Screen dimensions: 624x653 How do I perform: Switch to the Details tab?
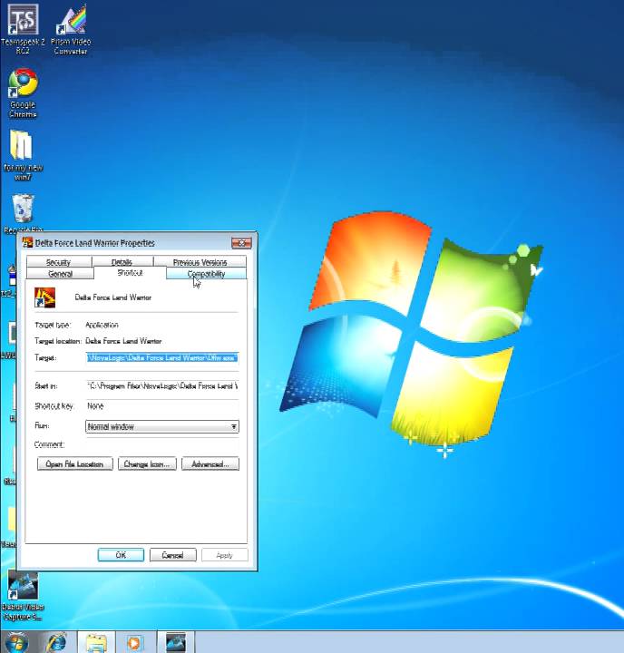(122, 262)
